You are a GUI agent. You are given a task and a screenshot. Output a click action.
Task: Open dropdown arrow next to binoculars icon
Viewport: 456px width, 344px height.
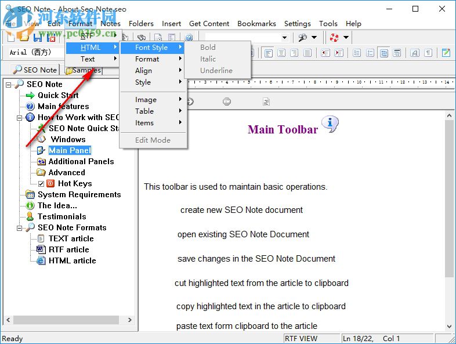314,38
